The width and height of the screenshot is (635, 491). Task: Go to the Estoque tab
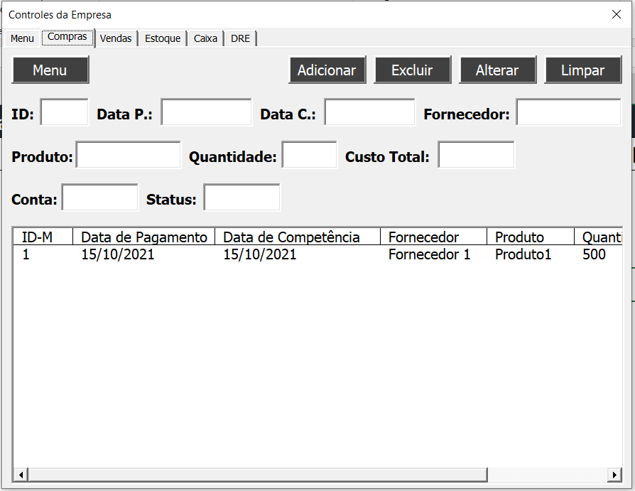coord(163,38)
